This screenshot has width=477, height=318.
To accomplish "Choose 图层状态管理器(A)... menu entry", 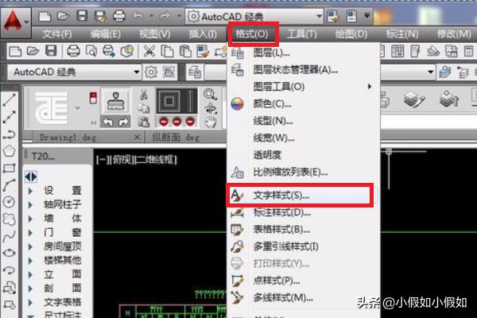I will pos(304,70).
